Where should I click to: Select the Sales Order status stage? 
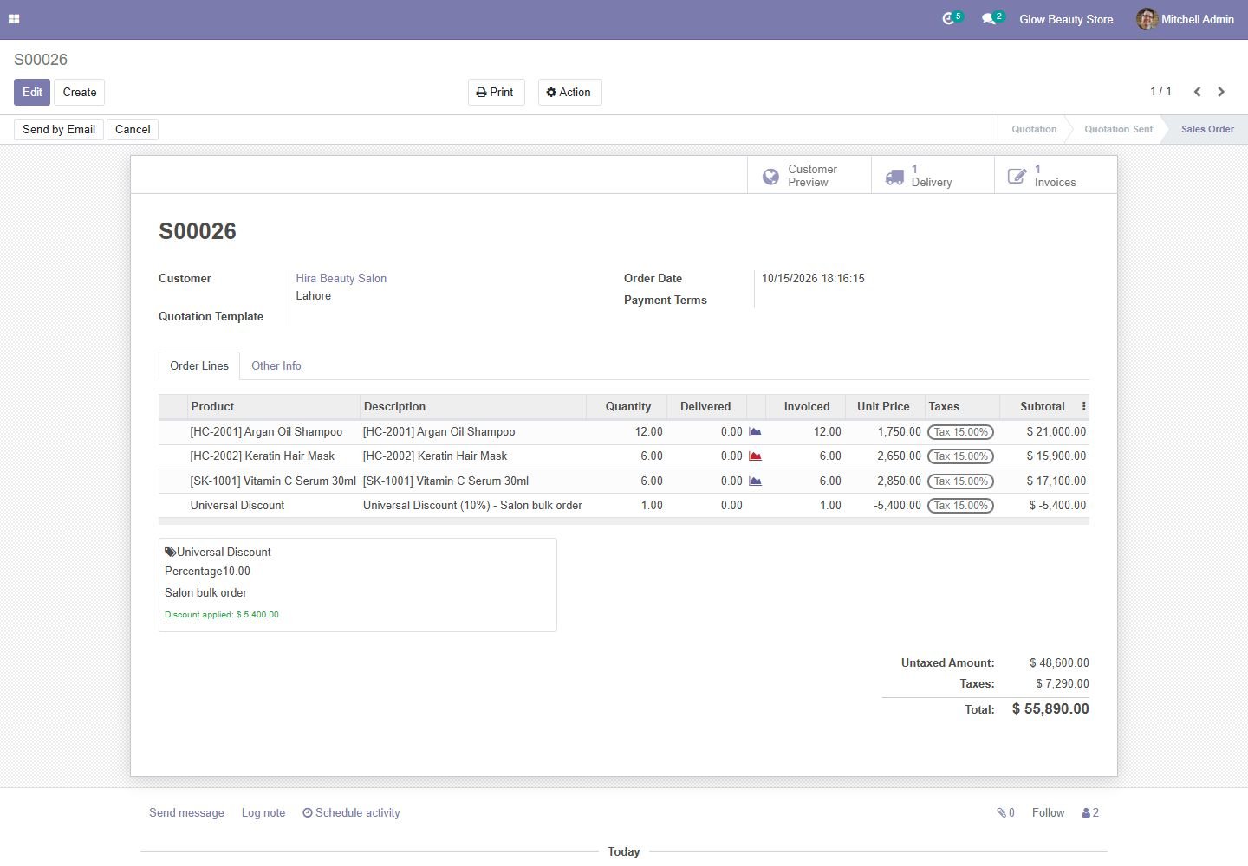pos(1207,130)
